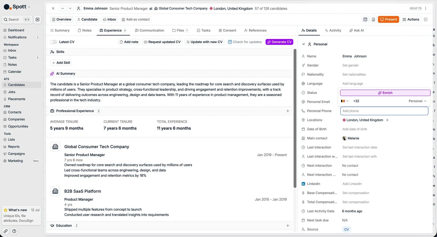This screenshot has width=437, height=237.
Task: Open Jobs under ATS
Action: pos(22,92)
